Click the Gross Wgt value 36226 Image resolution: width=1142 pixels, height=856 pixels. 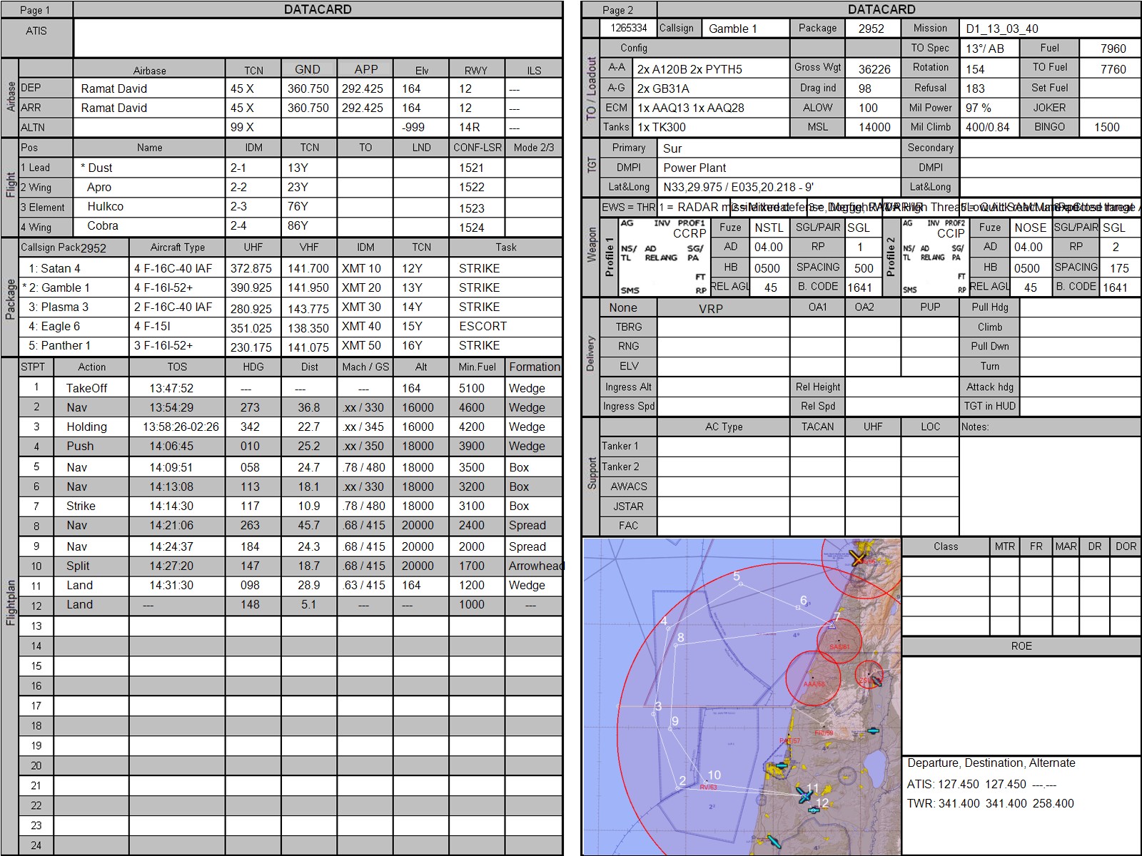click(x=874, y=69)
